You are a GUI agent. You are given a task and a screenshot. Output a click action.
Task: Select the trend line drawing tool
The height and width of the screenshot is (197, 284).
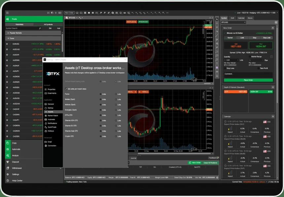[217, 36]
